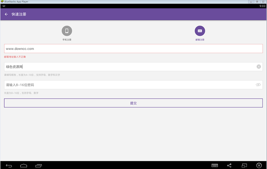The width and height of the screenshot is (267, 169).
Task: Click the 邮箱注册 label
Action: (200, 39)
